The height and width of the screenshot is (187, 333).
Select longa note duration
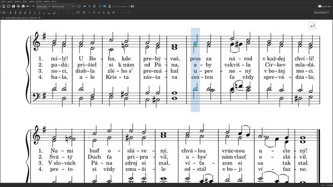pos(54,12)
